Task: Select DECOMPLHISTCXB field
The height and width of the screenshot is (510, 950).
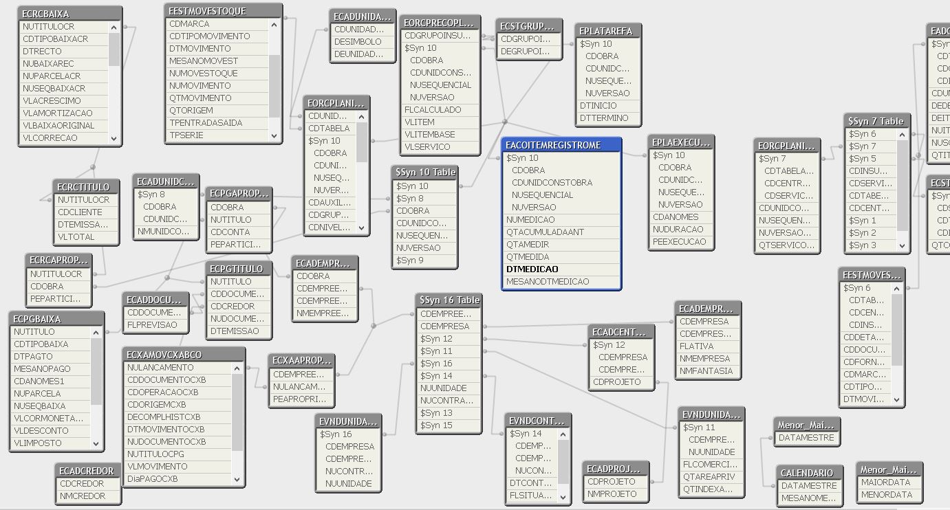Action: tap(178, 417)
